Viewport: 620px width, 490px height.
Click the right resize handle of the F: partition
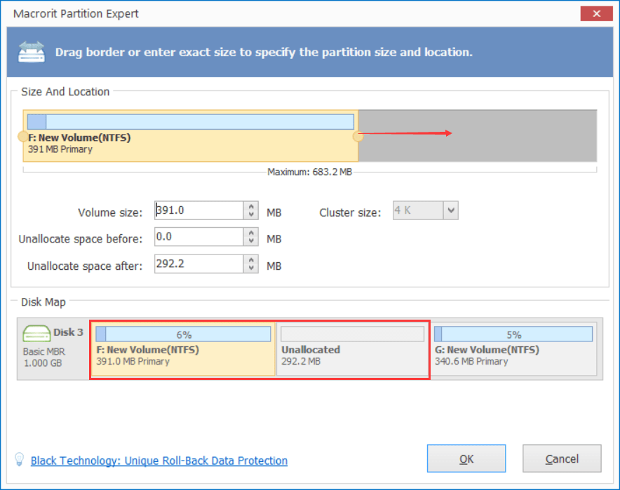click(x=358, y=136)
